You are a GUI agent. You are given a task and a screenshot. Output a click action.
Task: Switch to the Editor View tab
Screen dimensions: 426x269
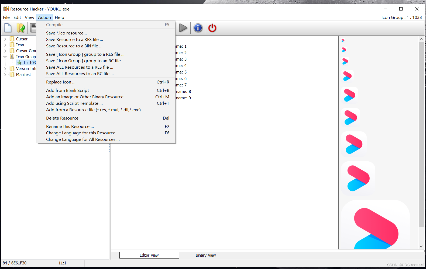pos(149,255)
